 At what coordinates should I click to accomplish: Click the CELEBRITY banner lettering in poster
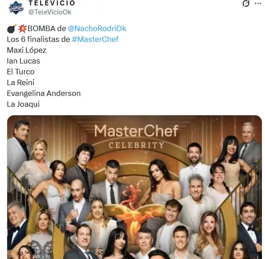(x=136, y=145)
